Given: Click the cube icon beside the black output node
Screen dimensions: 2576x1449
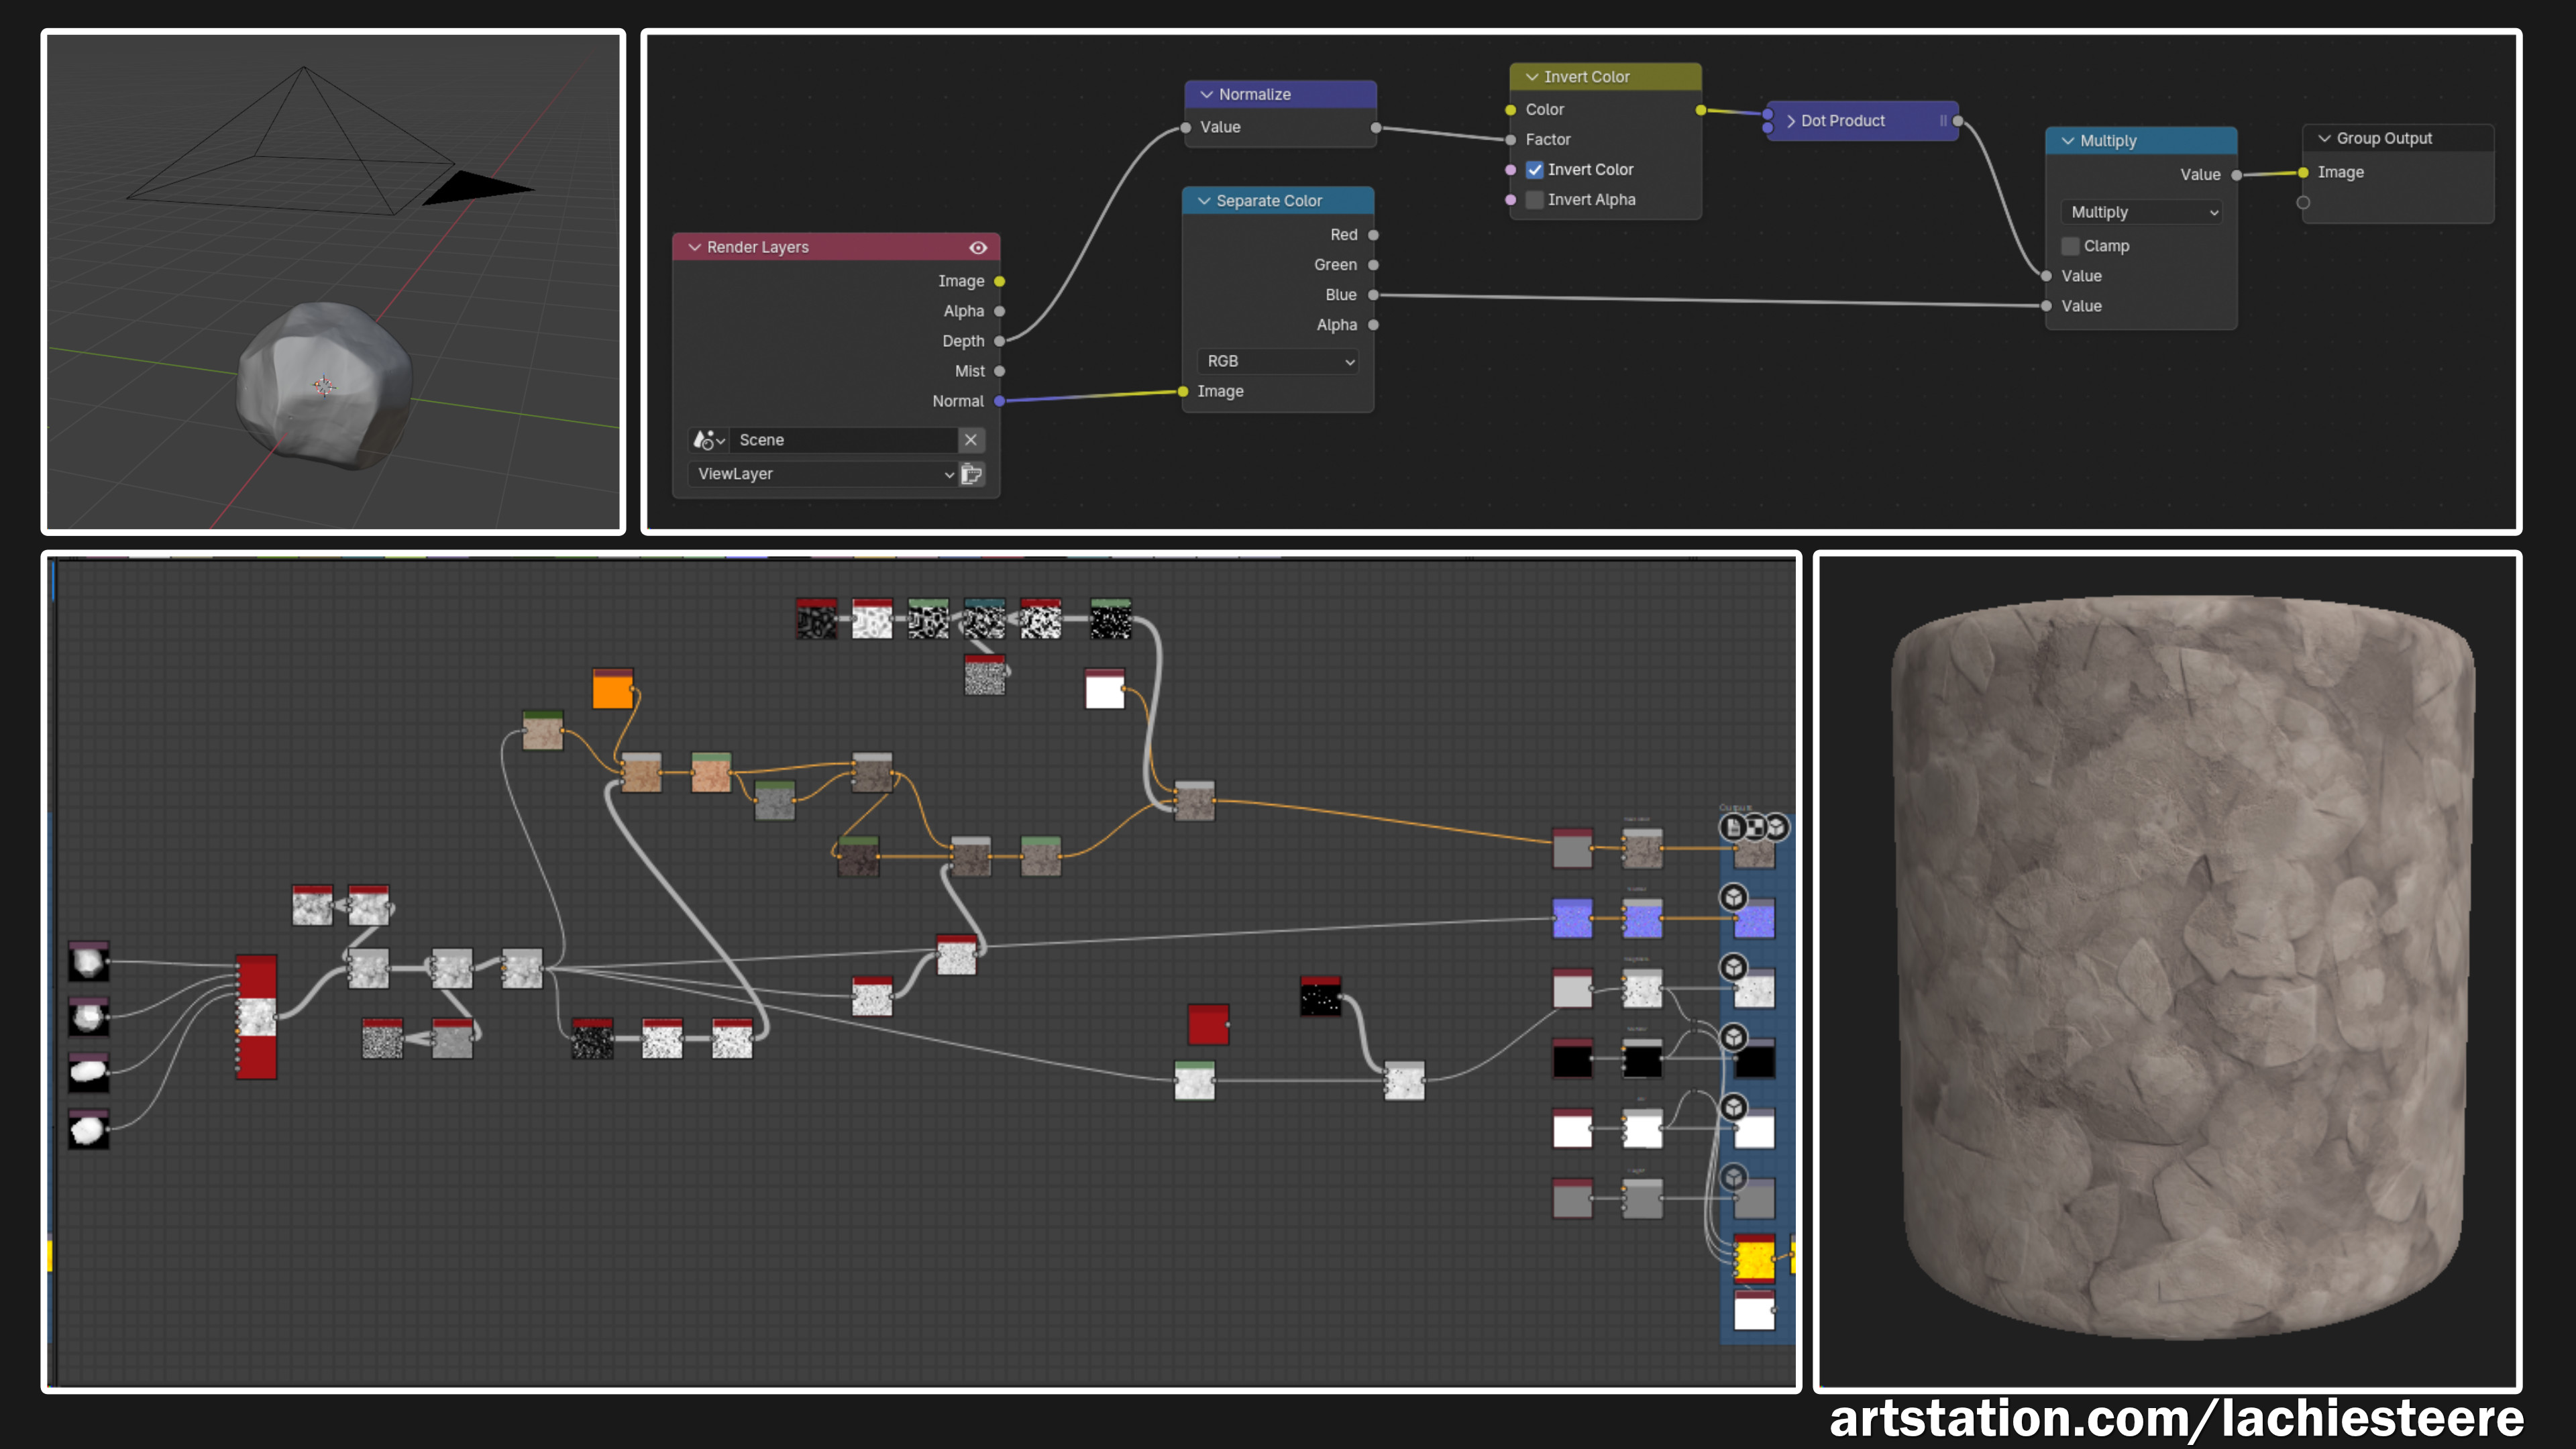Looking at the screenshot, I should click(1733, 1038).
